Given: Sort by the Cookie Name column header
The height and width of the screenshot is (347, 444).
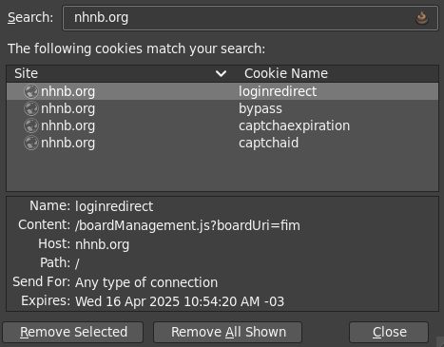Looking at the screenshot, I should pos(338,73).
